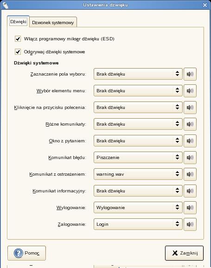The image size is (211, 268).
Task: Toggle Włącz programowy mikser dźwięku (ESD)
Action: 18,39
